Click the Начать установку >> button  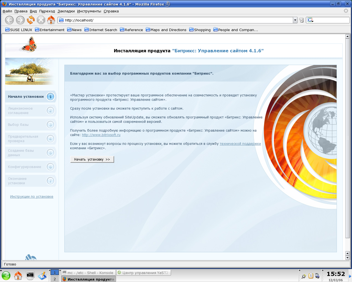92,159
